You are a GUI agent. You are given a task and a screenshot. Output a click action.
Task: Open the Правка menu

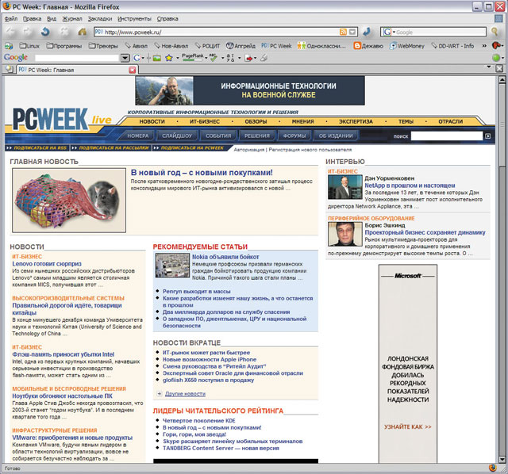click(32, 19)
